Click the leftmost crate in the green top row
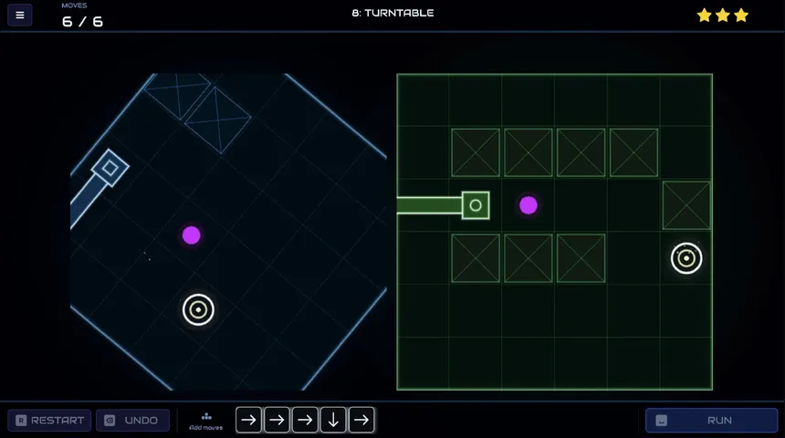 (476, 152)
